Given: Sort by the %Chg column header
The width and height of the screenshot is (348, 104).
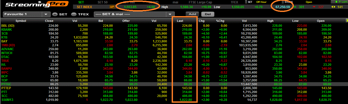Looking at the screenshot, I should point(220,21).
